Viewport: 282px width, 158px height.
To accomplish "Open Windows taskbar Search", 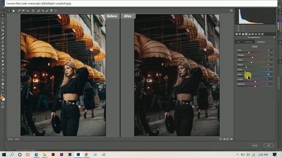I will tap(12, 154).
